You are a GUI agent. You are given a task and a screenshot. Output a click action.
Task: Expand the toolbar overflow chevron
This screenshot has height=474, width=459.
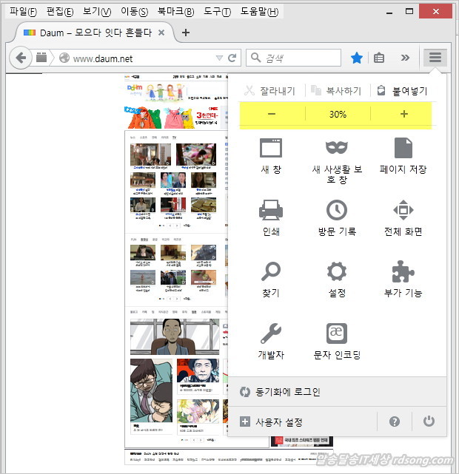[405, 58]
